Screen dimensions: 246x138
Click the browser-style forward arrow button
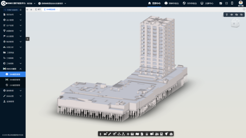pos(31,9)
